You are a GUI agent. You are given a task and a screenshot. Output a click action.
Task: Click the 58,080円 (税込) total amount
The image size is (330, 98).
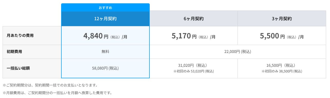105,68
